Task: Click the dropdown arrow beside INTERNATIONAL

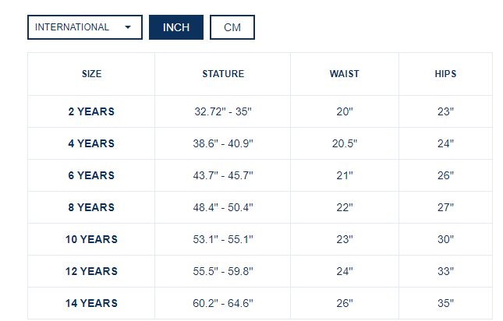Action: 127,27
